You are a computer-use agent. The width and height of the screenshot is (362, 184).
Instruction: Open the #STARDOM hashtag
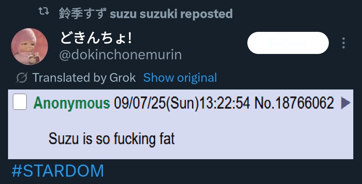[58, 171]
